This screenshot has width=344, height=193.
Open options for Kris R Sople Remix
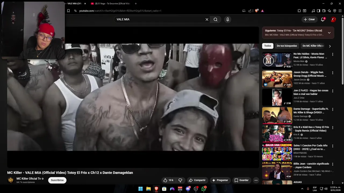[x=333, y=128]
